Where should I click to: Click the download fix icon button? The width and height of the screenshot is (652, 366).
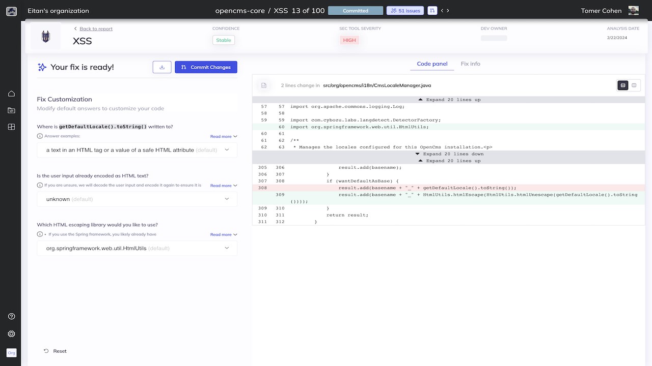162,67
